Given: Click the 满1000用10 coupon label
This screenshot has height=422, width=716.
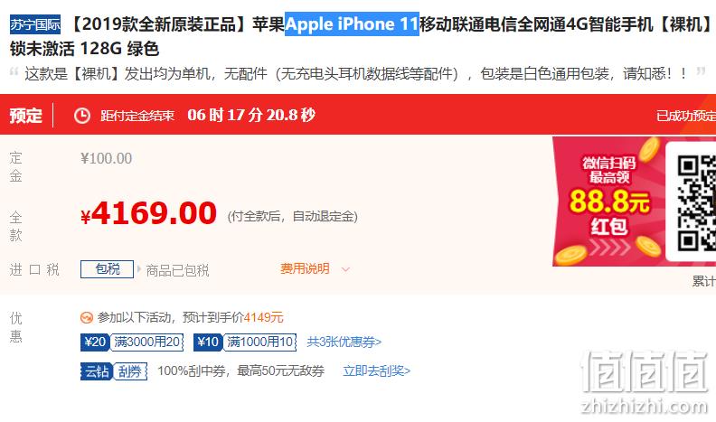Looking at the screenshot, I should (259, 342).
